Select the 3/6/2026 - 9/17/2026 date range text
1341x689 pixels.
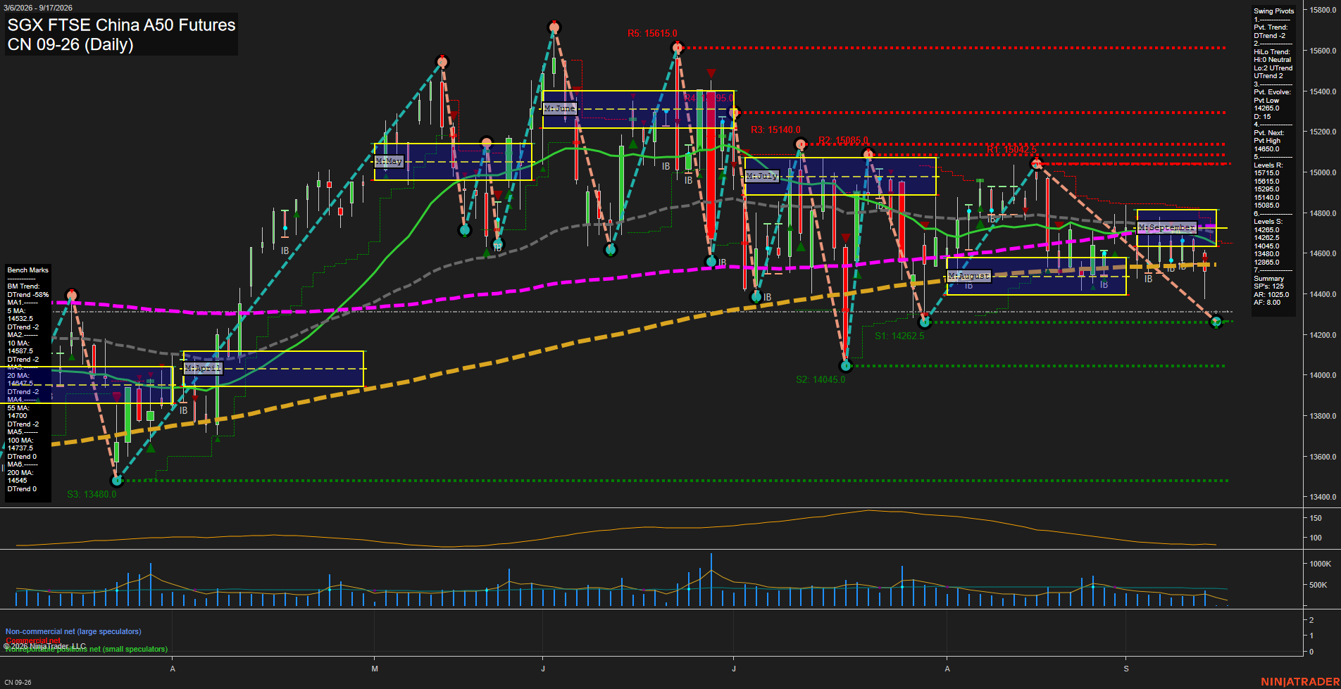pyautogui.click(x=37, y=8)
